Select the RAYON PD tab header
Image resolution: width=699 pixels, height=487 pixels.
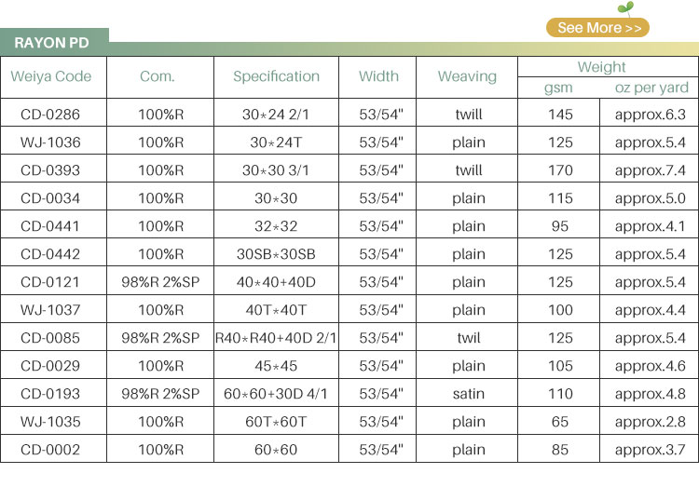coord(52,43)
